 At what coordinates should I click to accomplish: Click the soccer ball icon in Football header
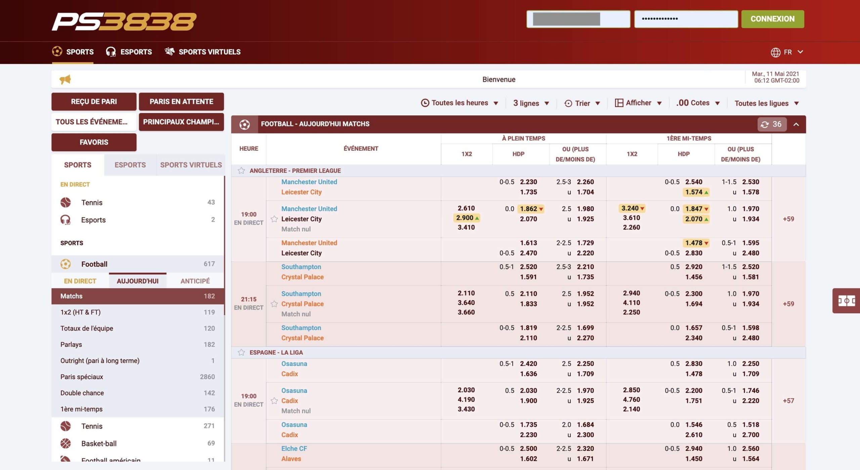(x=245, y=124)
